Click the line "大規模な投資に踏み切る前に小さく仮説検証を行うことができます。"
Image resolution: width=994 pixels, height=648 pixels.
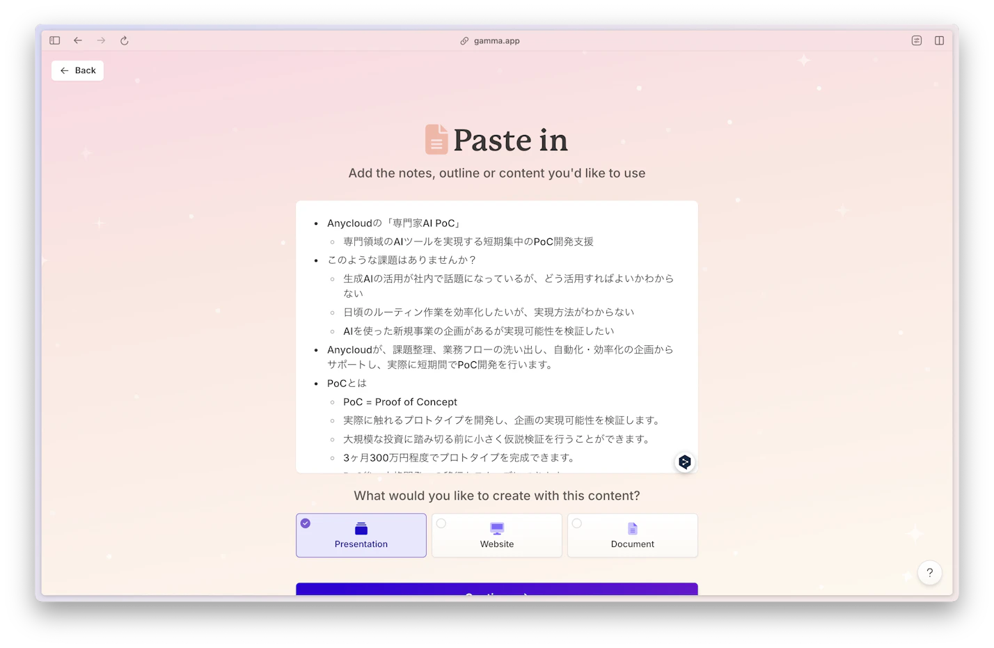tap(497, 439)
